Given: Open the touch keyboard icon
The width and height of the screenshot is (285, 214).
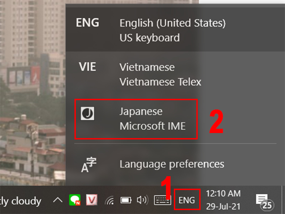Looking at the screenshot, I should (162, 200).
